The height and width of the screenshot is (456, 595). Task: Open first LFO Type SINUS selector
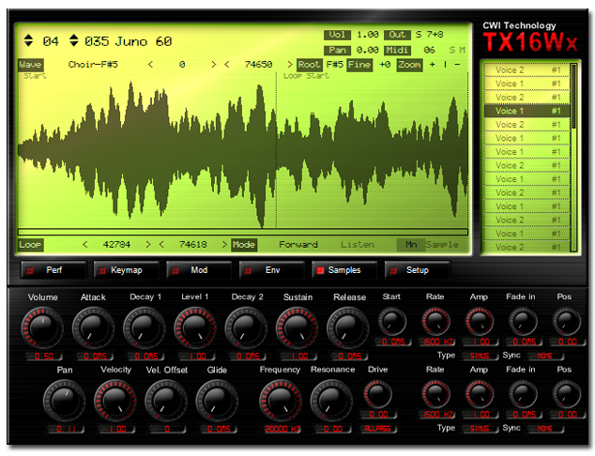(480, 356)
